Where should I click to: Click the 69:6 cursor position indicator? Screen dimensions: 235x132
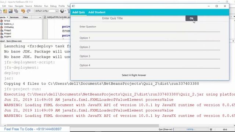point(225,129)
